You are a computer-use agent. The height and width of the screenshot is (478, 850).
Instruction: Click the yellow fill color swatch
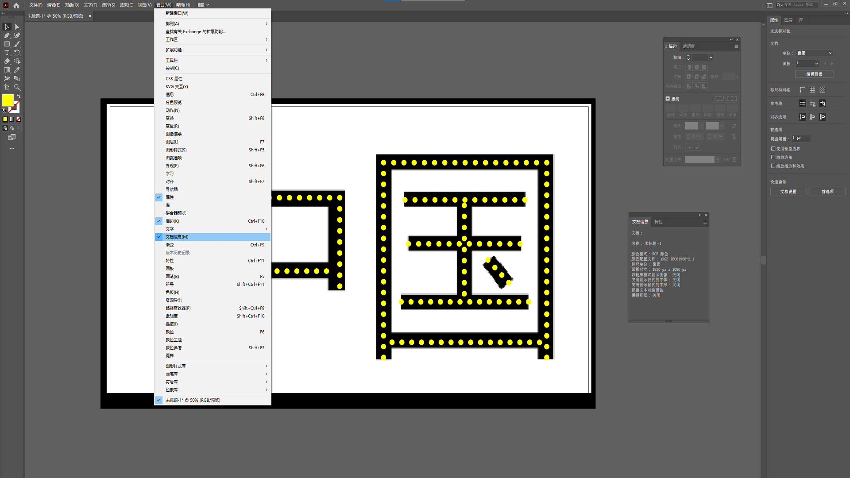click(8, 100)
